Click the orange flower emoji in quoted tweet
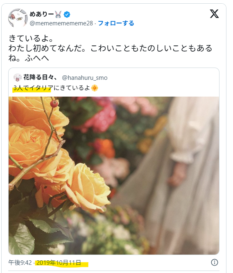233x273 pixels. [95, 88]
